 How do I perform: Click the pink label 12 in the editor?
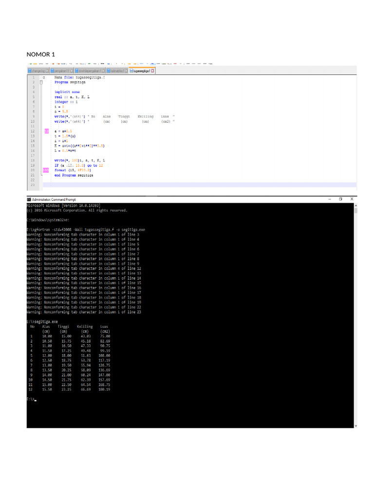[x=47, y=131]
